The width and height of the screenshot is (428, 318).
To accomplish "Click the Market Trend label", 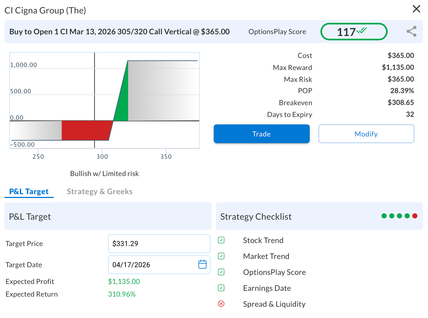I will click(266, 256).
